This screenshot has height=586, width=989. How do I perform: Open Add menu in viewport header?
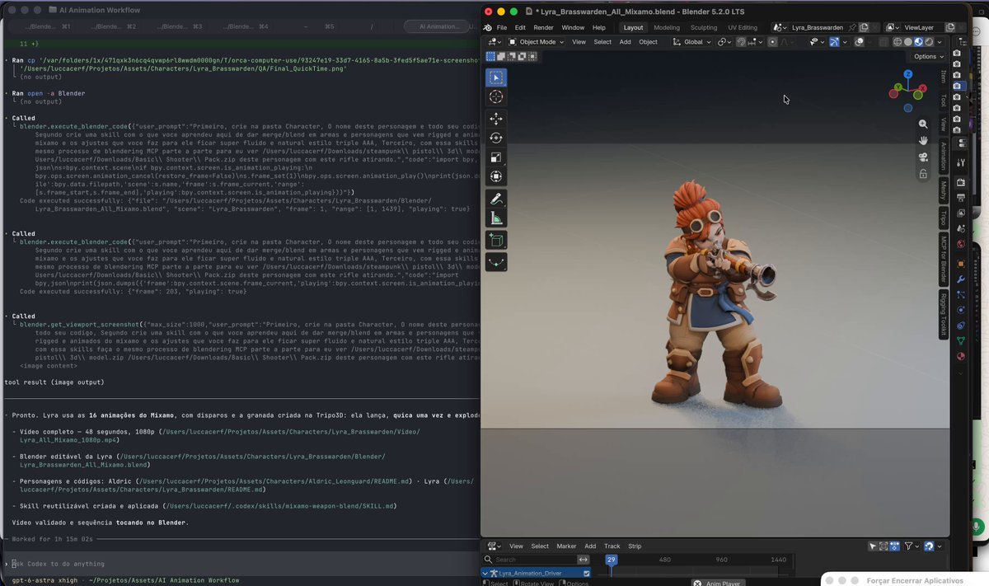(626, 42)
